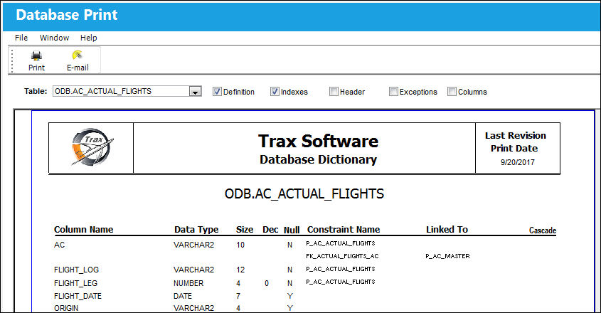Uncheck the Indexes checkbox
This screenshot has height=313, width=601.
click(x=275, y=91)
